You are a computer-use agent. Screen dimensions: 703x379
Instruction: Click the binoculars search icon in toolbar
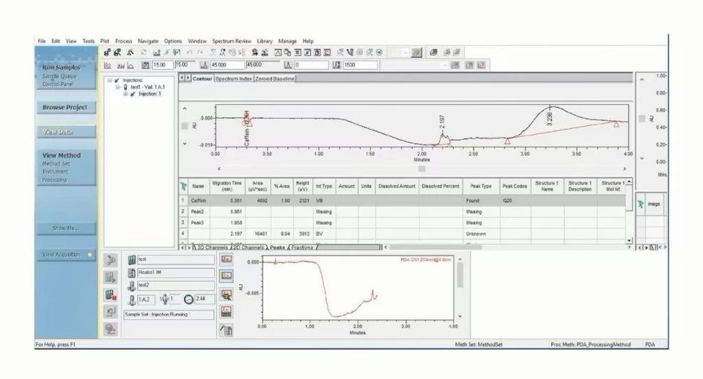point(255,52)
